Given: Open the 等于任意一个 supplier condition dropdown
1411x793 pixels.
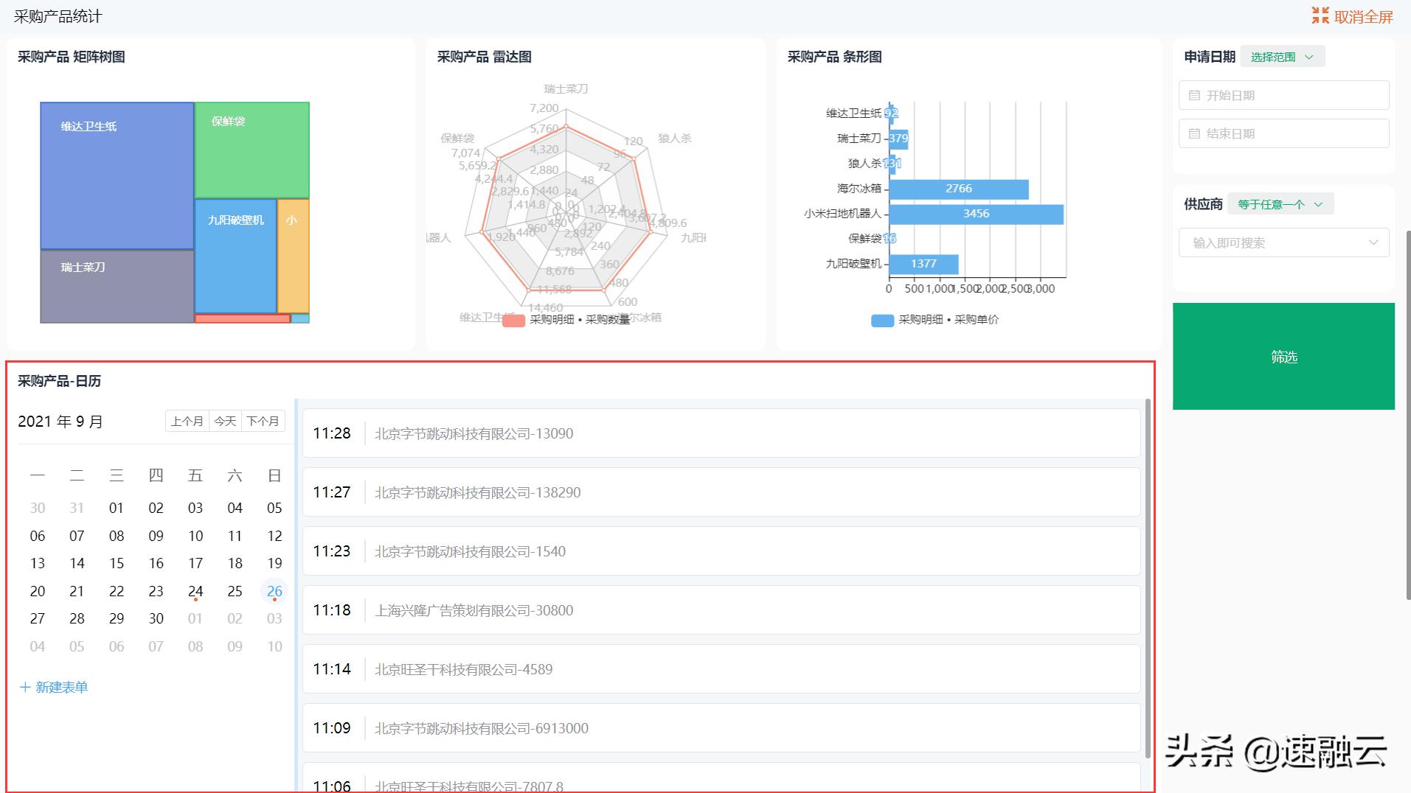Looking at the screenshot, I should pyautogui.click(x=1280, y=203).
